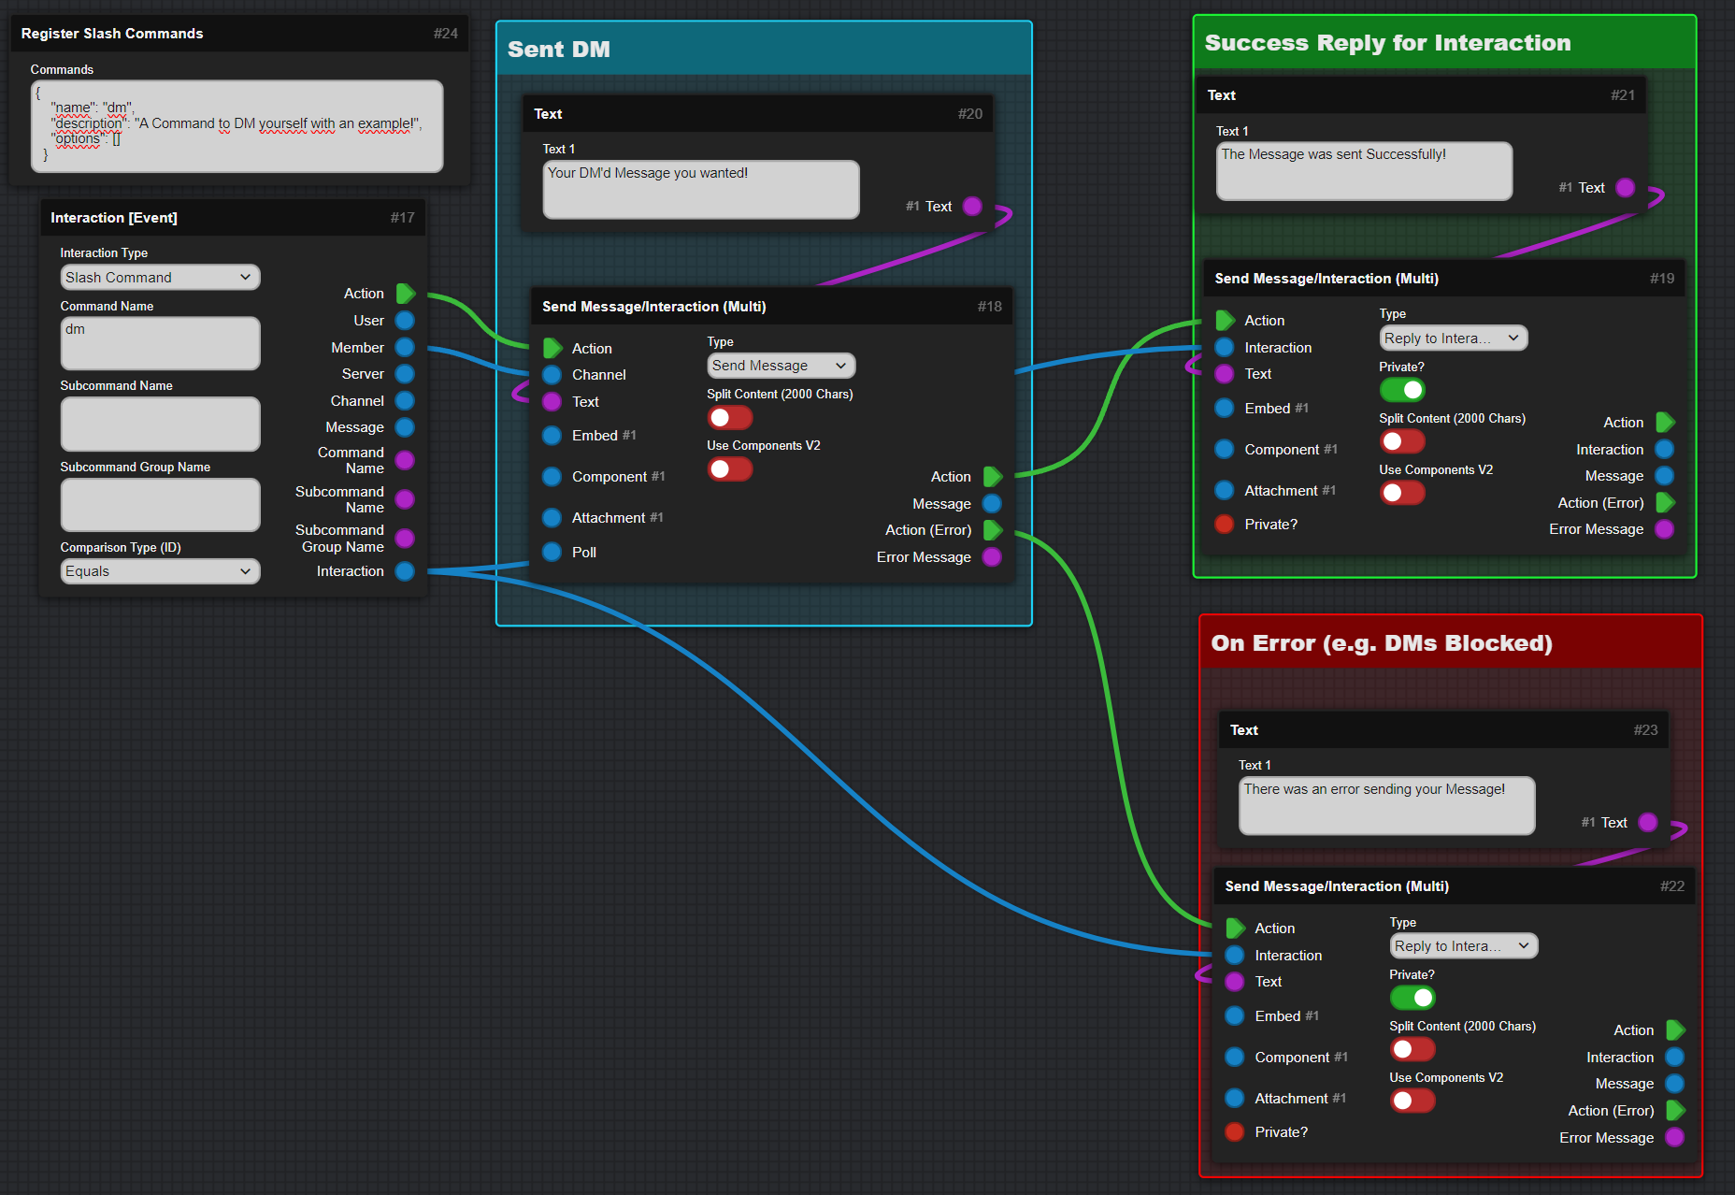This screenshot has width=1735, height=1195.
Task: Click the Message output port on node #18
Action: tap(993, 504)
